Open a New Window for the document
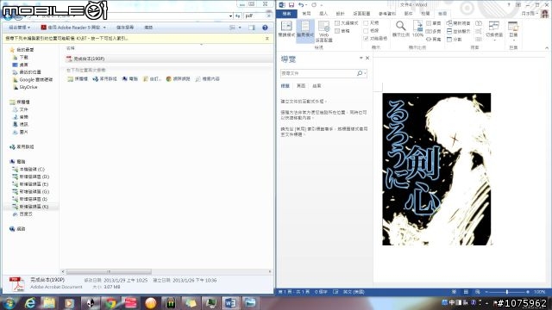Viewport: 552px width, 310px height. point(458,23)
